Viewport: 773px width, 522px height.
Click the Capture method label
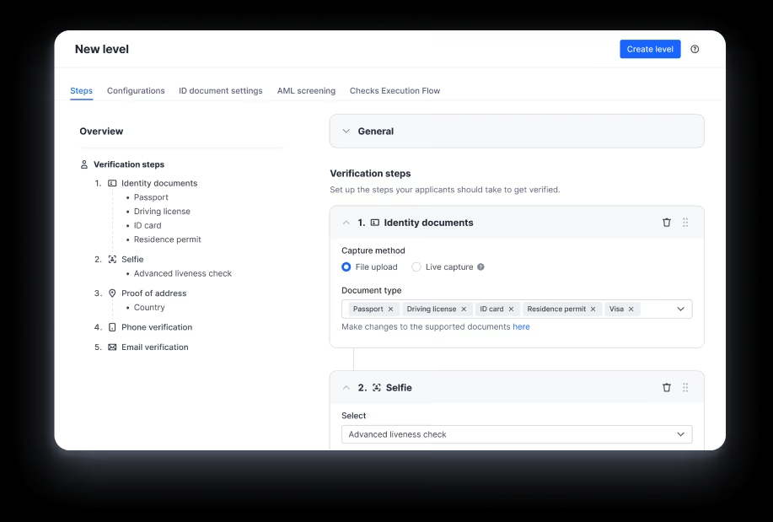coord(373,250)
